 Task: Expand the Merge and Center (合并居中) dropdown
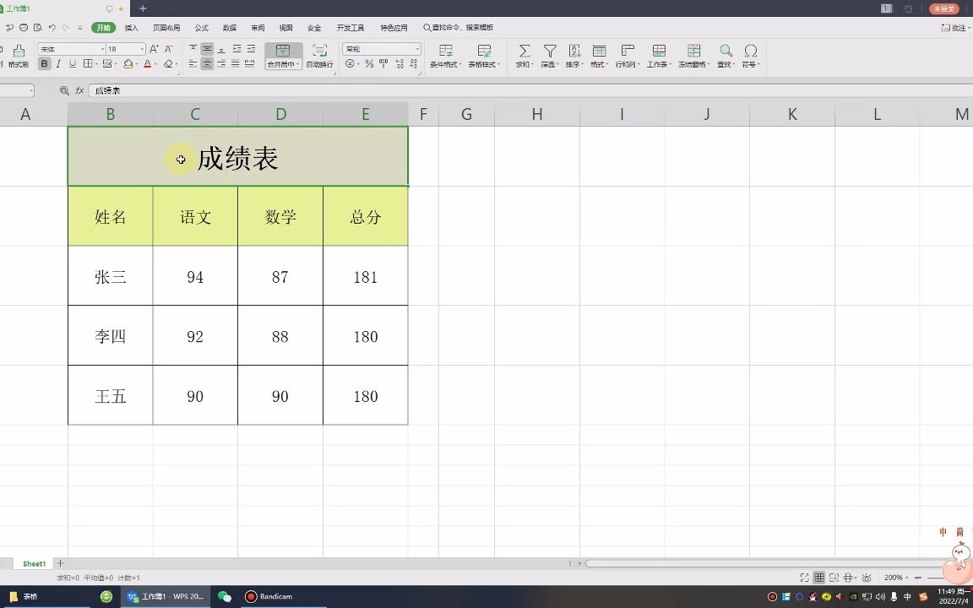coord(297,65)
